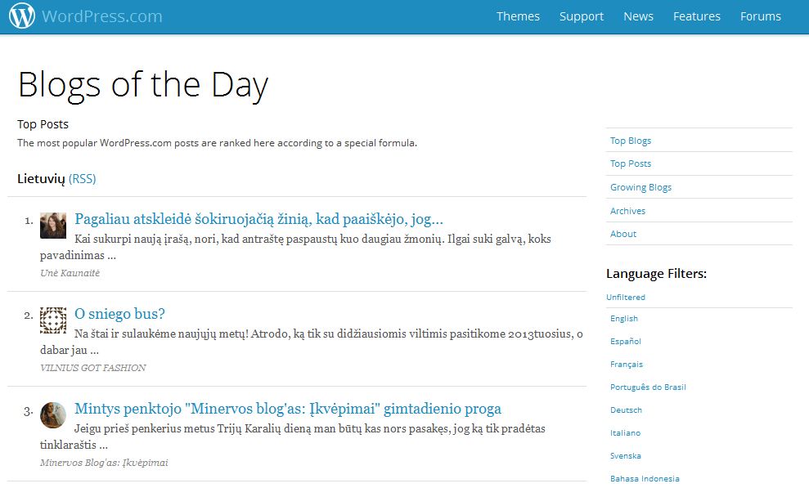
Task: Open the Features page
Action: [x=696, y=16]
